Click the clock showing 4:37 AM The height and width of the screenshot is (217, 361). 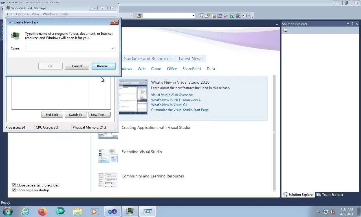coord(347,209)
